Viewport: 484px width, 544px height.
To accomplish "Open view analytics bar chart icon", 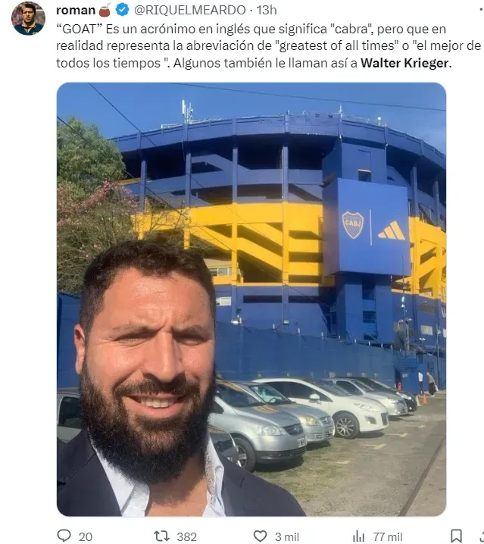I will pos(358,536).
